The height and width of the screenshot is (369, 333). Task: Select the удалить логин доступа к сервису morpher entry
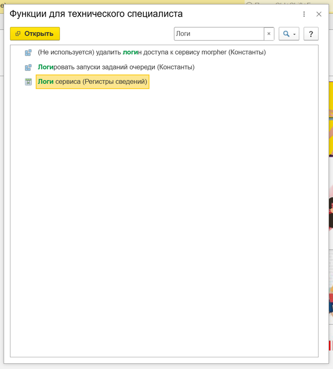[152, 52]
